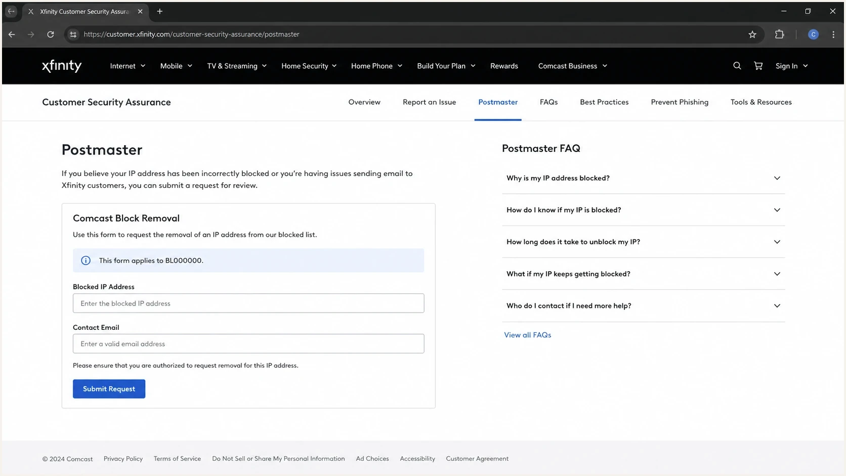Open the Accessibility footer link

[x=417, y=459]
